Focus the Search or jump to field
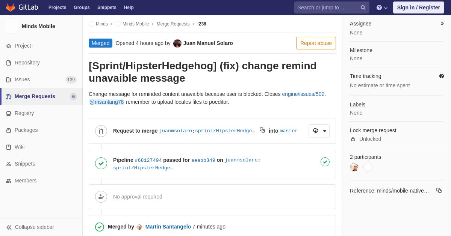 click(x=331, y=7)
